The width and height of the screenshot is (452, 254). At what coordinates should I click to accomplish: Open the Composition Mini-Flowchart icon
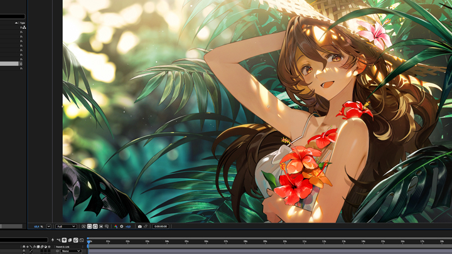point(58,240)
